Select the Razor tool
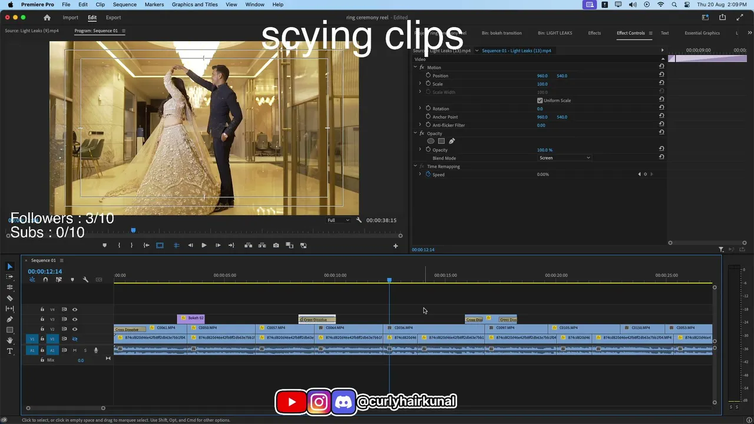 click(9, 298)
